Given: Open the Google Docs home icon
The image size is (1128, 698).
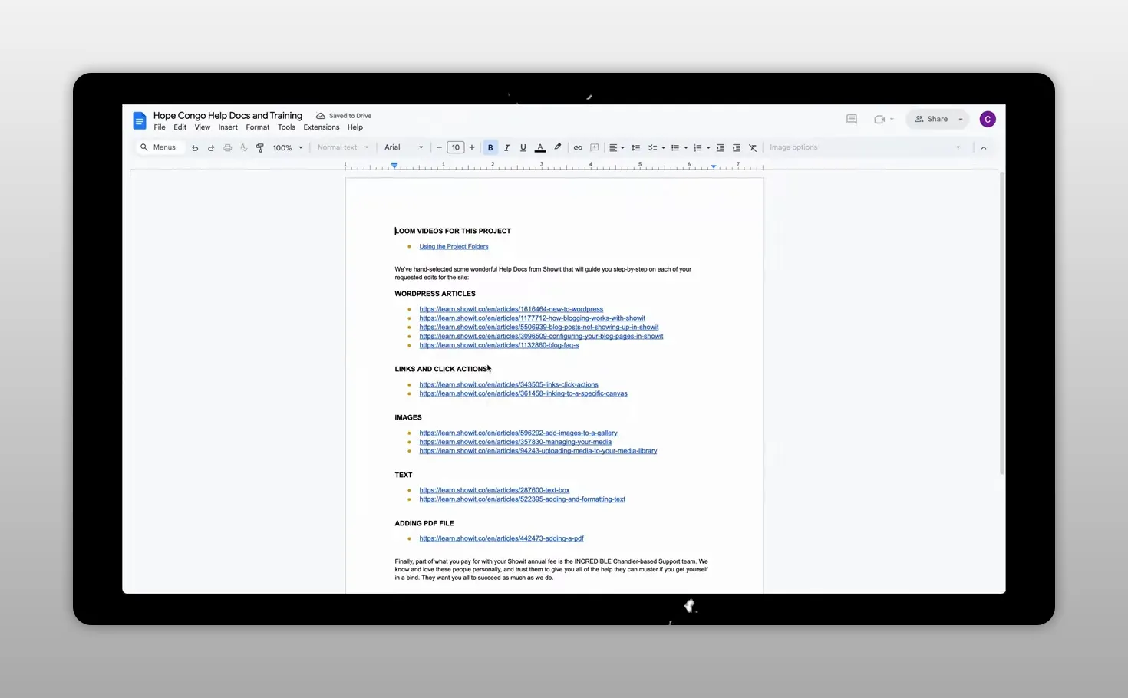Looking at the screenshot, I should pyautogui.click(x=139, y=120).
